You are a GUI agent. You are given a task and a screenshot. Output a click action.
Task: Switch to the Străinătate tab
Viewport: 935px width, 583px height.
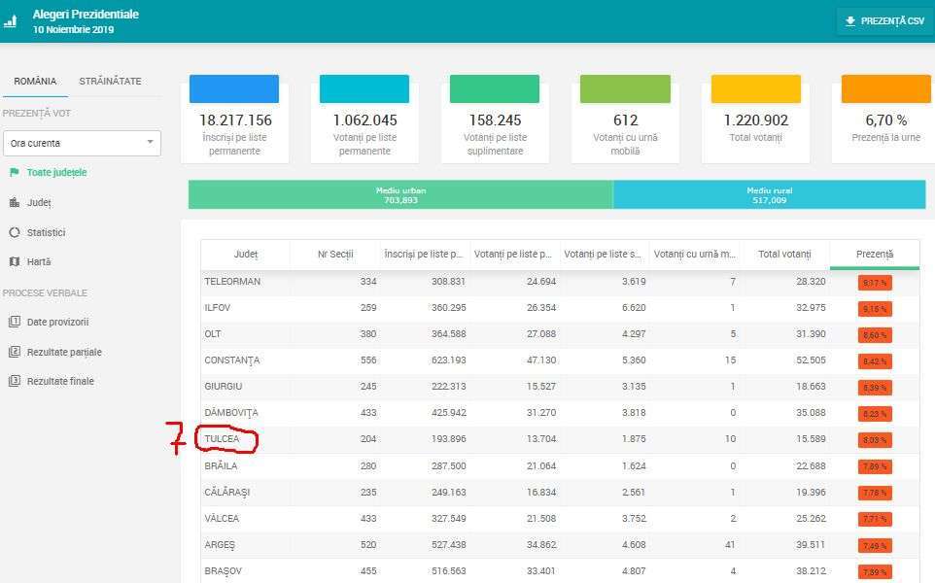pos(110,82)
